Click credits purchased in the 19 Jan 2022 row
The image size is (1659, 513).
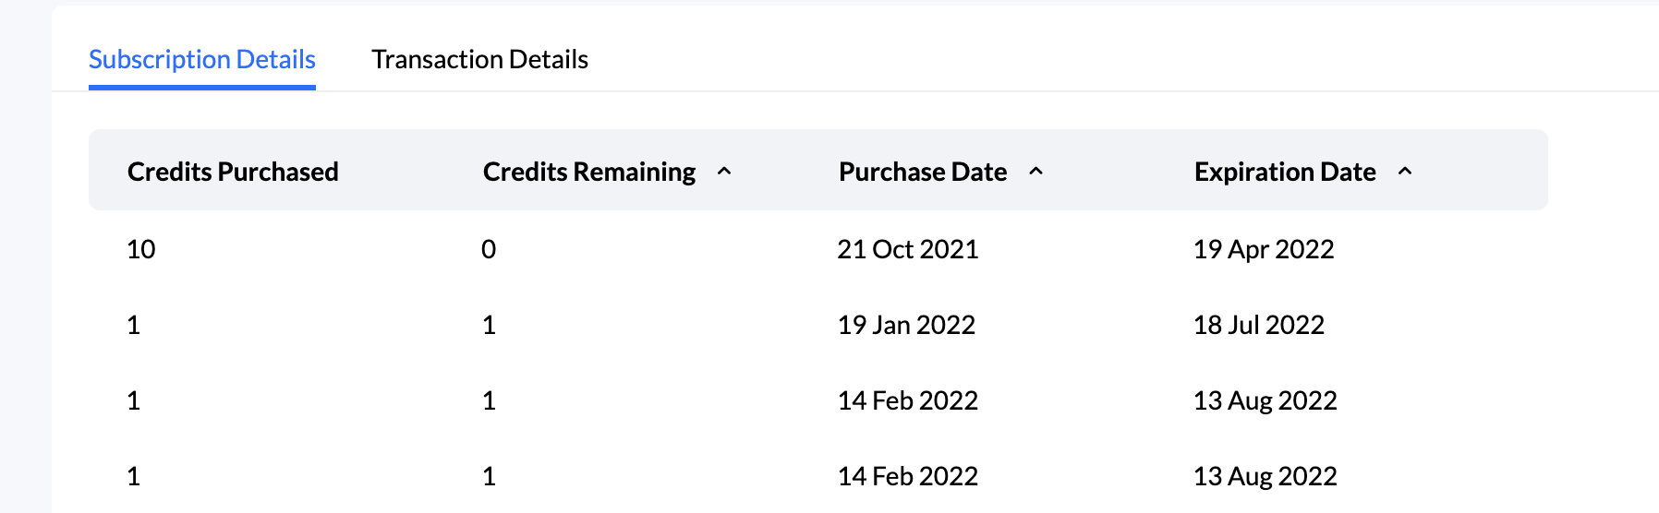(x=134, y=325)
